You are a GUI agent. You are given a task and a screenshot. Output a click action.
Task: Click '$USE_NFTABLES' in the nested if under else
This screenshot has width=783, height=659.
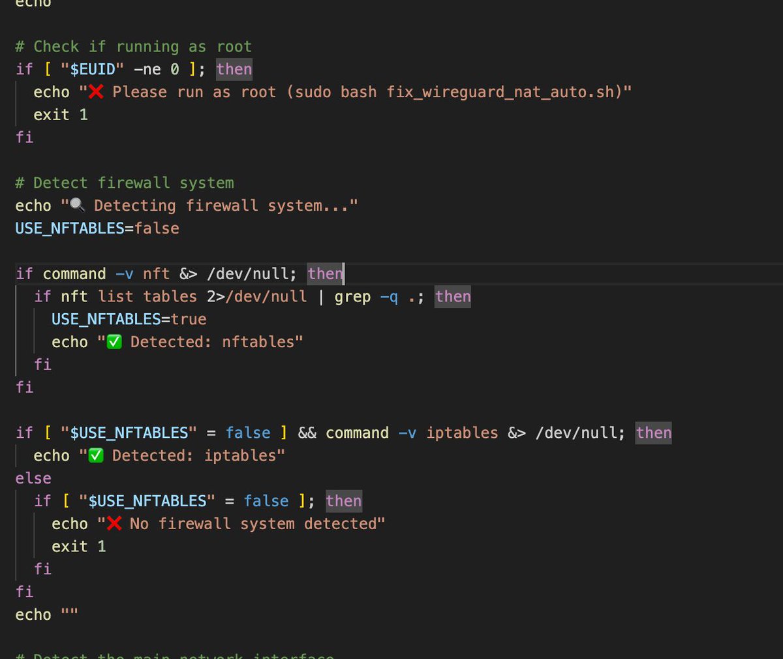(x=147, y=501)
